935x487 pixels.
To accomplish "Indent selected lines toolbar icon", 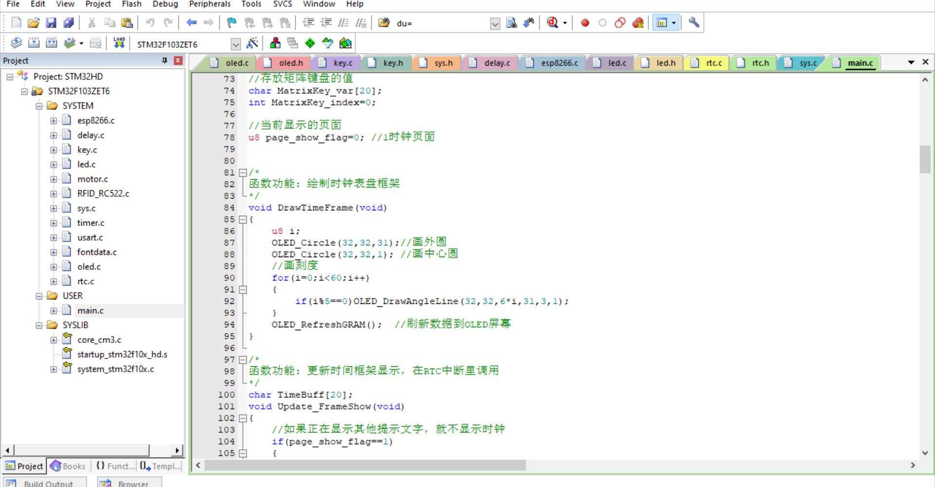I will (x=308, y=23).
